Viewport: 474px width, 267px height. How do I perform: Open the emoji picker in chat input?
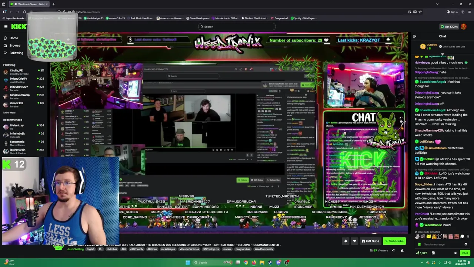pos(466,244)
